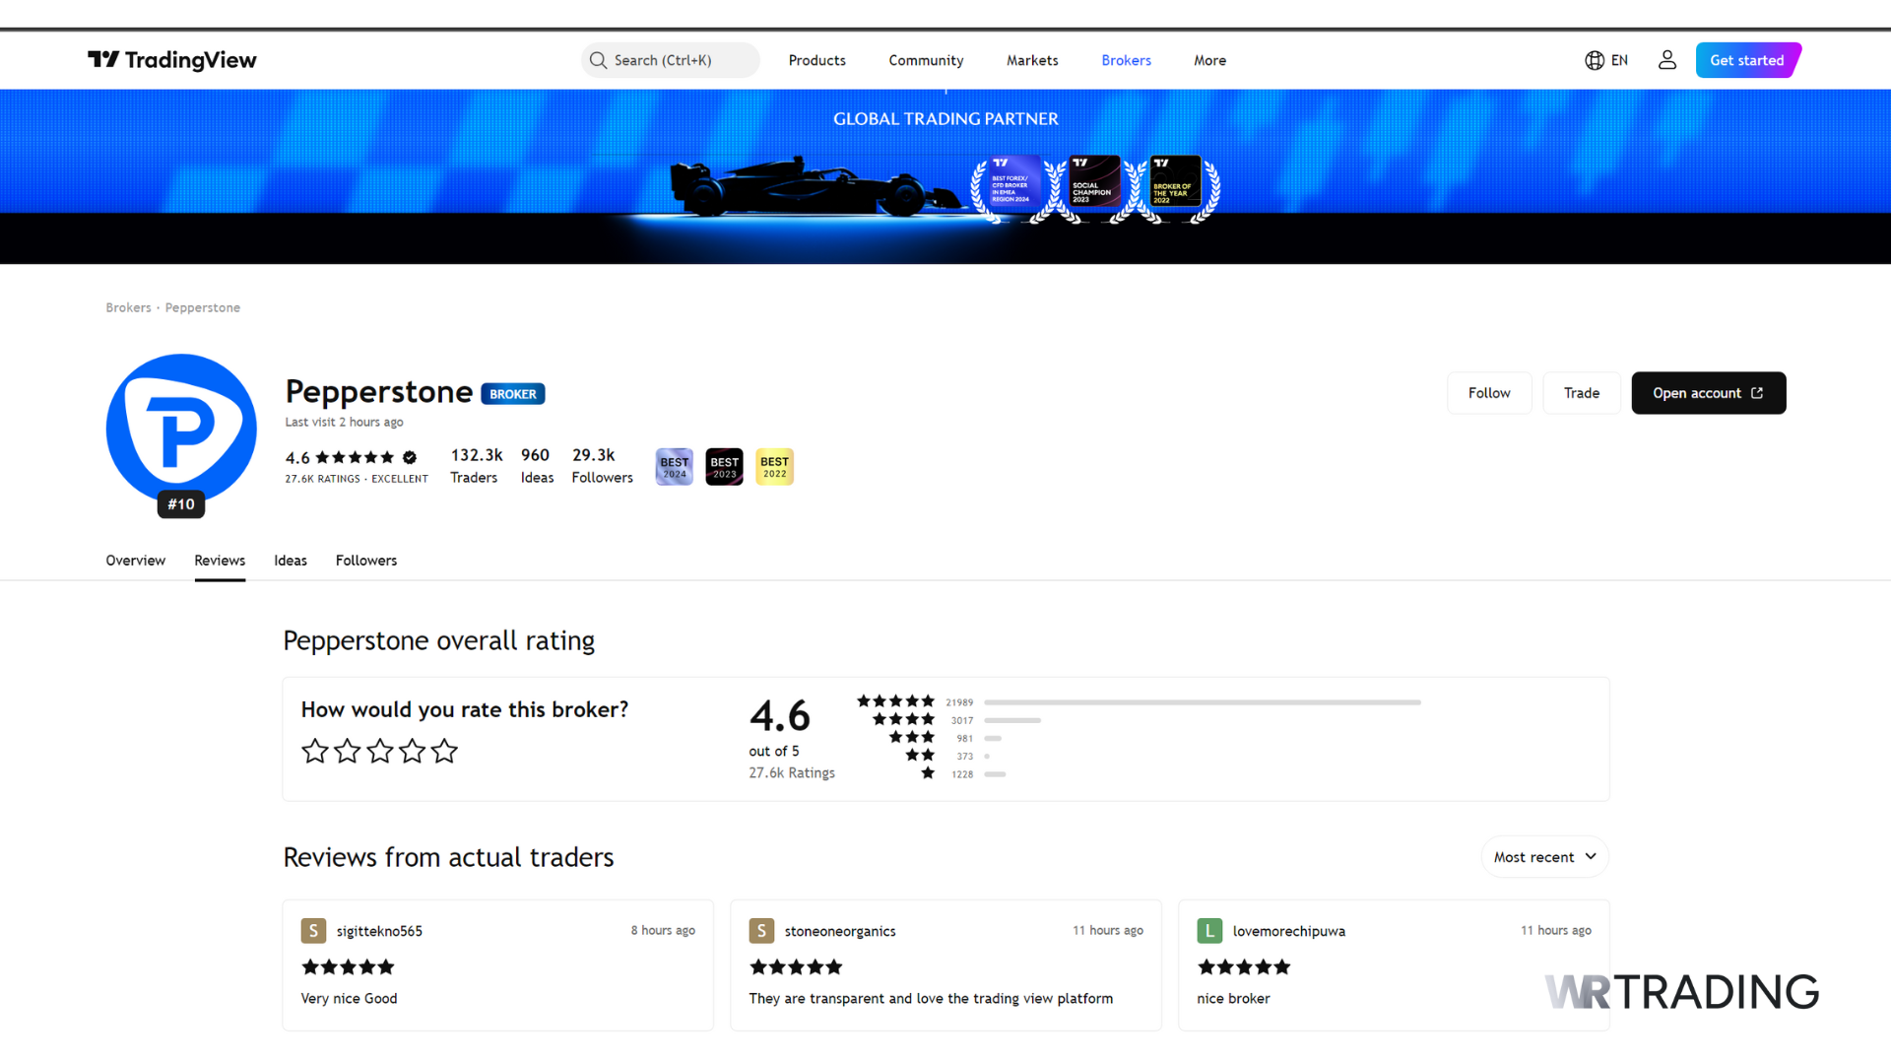Click the sigittekno565 avatar

pyautogui.click(x=313, y=931)
